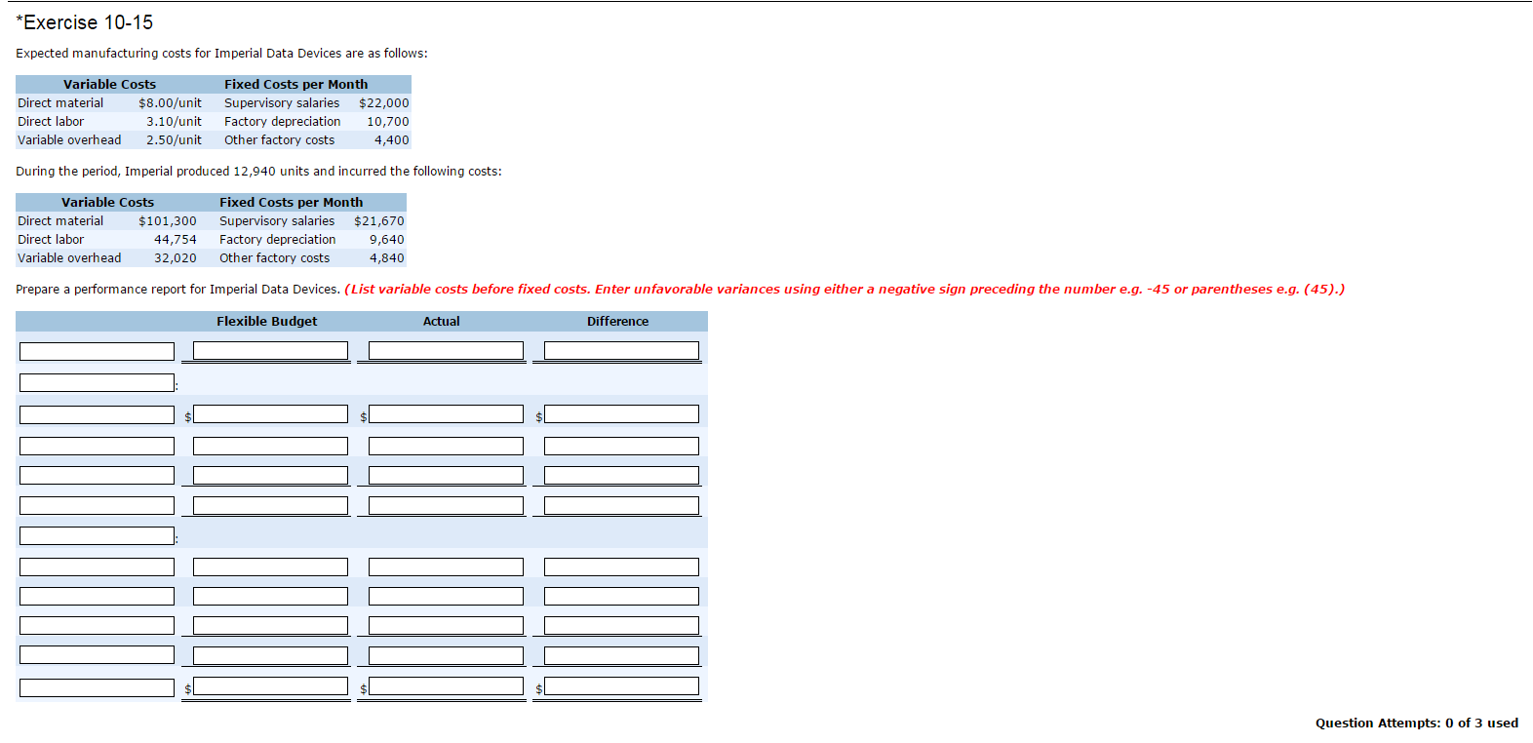Click the $101,300 direct material cost
Screen dimensions: 1533x743
(167, 220)
